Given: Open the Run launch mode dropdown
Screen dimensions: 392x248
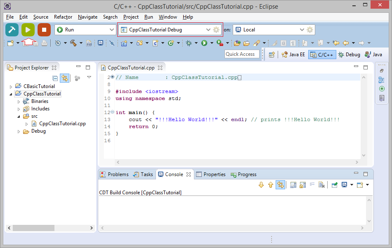Looking at the screenshot, I should tap(111, 30).
